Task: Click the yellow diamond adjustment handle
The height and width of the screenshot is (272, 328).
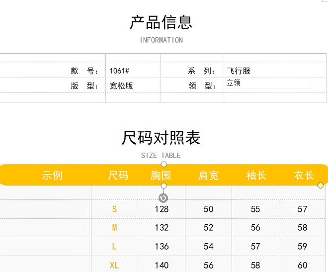Action: pyautogui.click(x=321, y=185)
